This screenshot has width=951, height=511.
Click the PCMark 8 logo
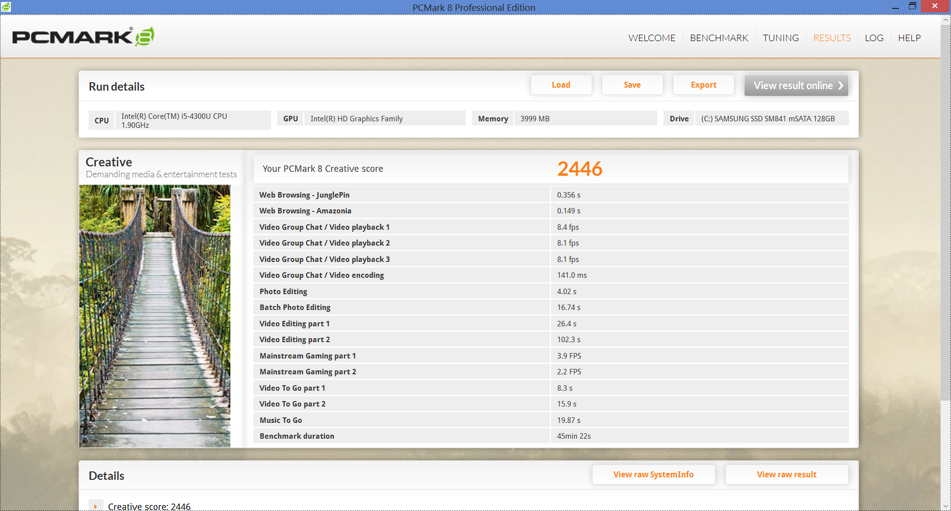83,37
